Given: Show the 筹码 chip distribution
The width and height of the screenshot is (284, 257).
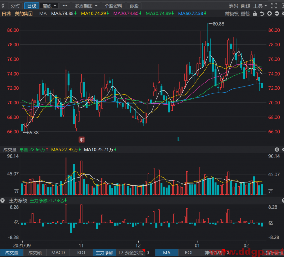Looking at the screenshot, I should click(233, 6).
